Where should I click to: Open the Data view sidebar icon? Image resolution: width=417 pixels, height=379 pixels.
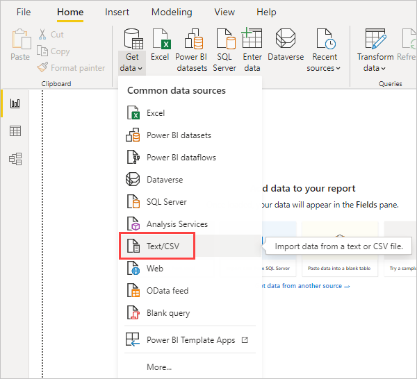15,131
